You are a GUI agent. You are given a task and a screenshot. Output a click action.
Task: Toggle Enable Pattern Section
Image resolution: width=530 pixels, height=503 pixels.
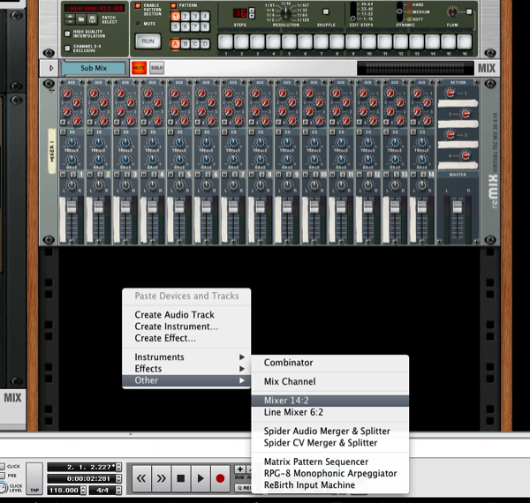[x=138, y=6]
